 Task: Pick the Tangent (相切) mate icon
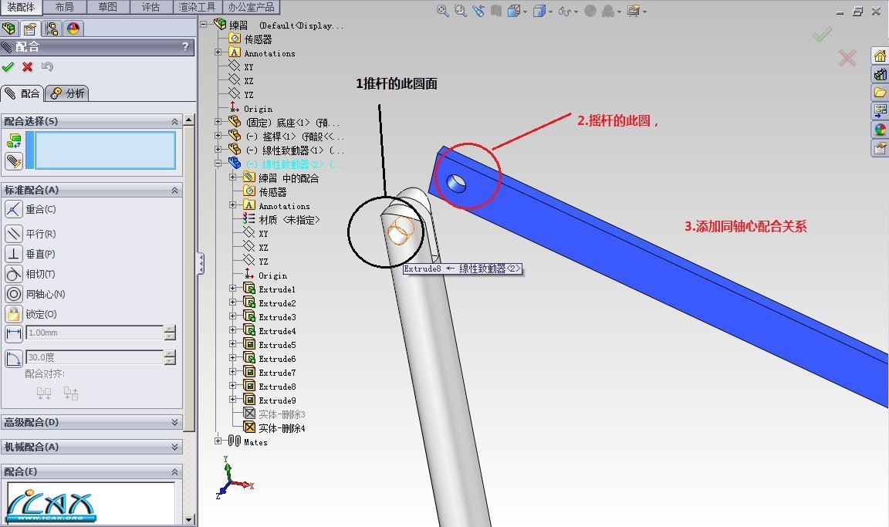coord(14,274)
